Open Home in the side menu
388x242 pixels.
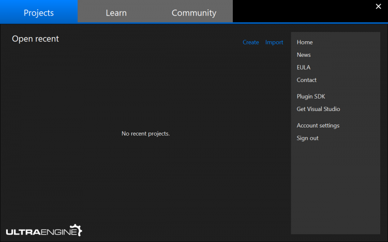pos(305,42)
